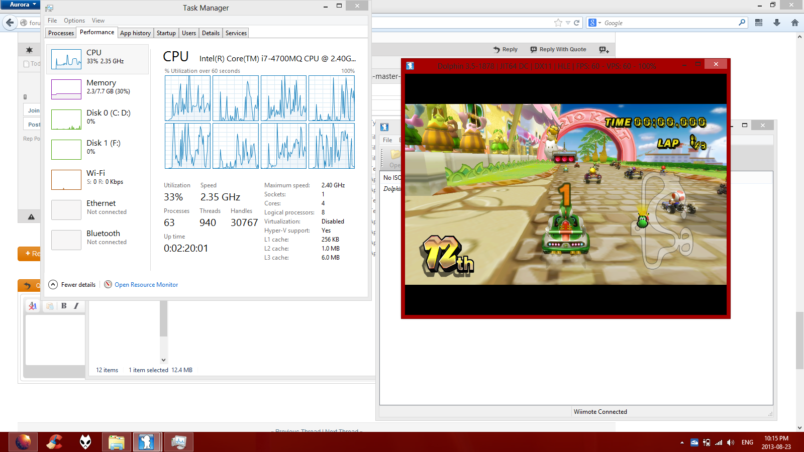Bookmark page with the star icon
The height and width of the screenshot is (452, 804).
558,23
